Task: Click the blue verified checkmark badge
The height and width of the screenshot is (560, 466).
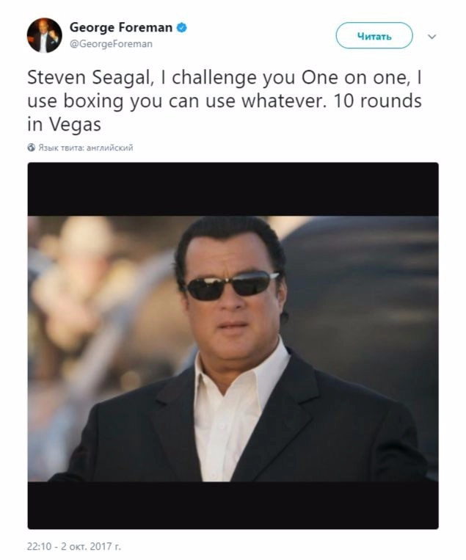Action: (182, 27)
